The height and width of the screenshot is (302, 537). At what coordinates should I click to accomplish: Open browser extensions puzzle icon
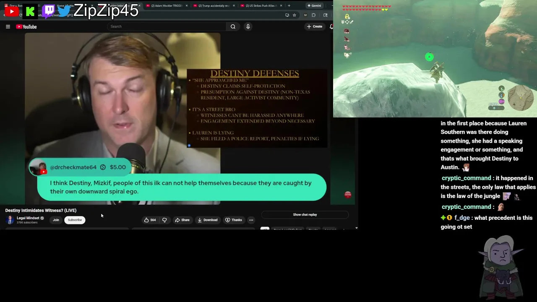[x=313, y=15]
